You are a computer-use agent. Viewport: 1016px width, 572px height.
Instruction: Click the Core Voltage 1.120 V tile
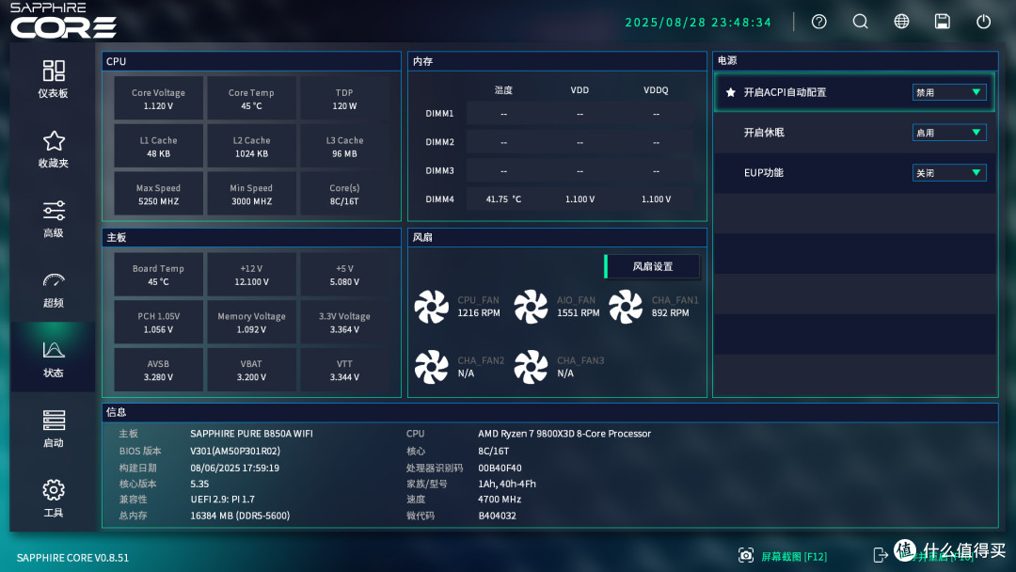pos(158,99)
